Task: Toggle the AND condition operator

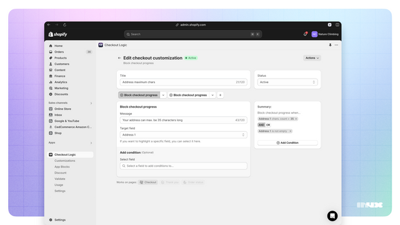Action: point(261,125)
